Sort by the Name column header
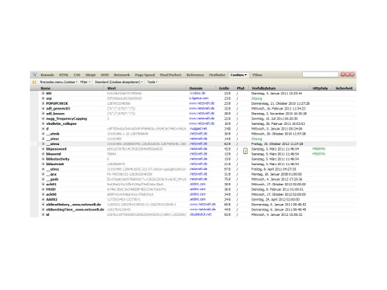Viewport: 387px width, 290px height. [x=45, y=88]
